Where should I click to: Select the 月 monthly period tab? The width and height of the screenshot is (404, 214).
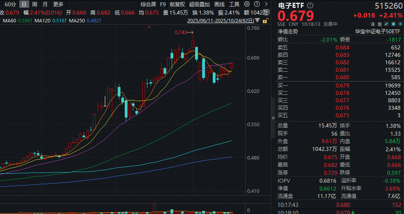pyautogui.click(x=45, y=4)
